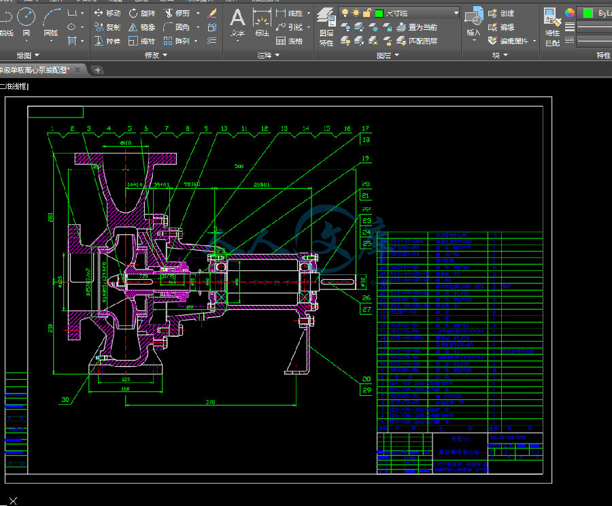Click Make Current (置为当前) layer button
This screenshot has width=612, height=506.
point(416,27)
